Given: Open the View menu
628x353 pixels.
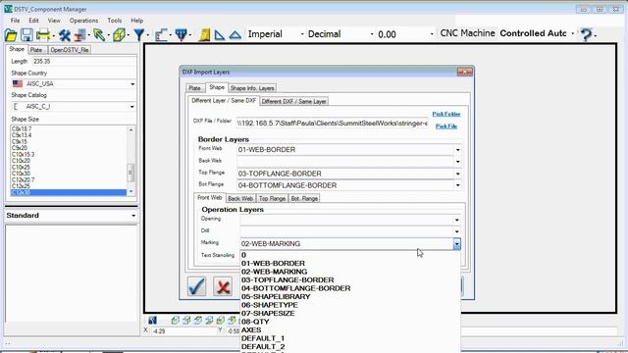Looking at the screenshot, I should [x=54, y=21].
